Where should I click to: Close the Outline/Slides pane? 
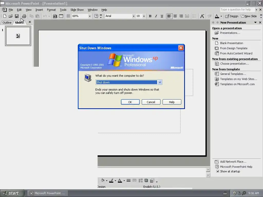30,22
